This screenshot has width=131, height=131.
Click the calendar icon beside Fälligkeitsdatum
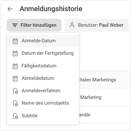pyautogui.click(x=15, y=66)
